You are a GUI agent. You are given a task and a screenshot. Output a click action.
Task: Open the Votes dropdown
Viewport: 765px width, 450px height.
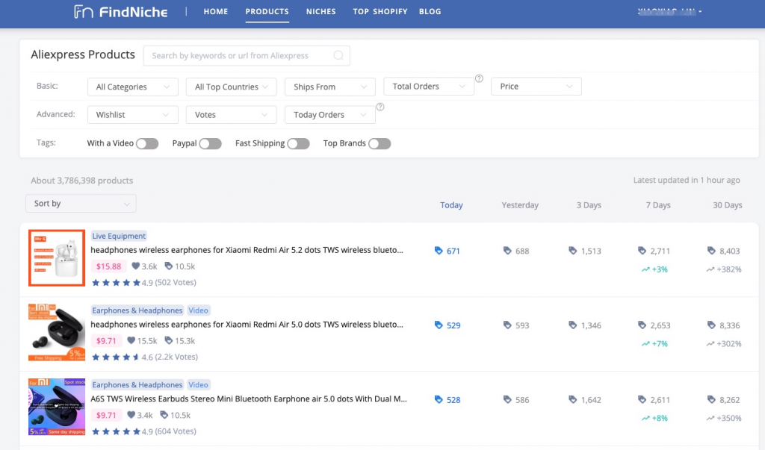[232, 115]
